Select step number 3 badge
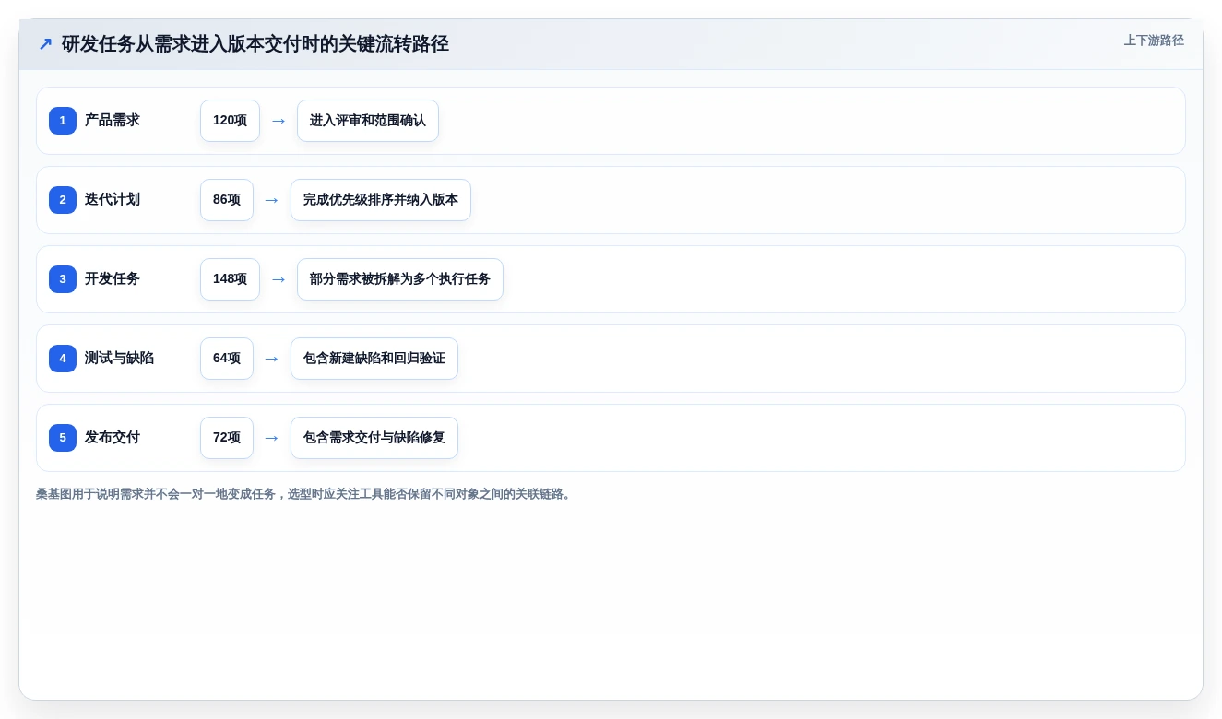The width and height of the screenshot is (1222, 719). [x=63, y=279]
